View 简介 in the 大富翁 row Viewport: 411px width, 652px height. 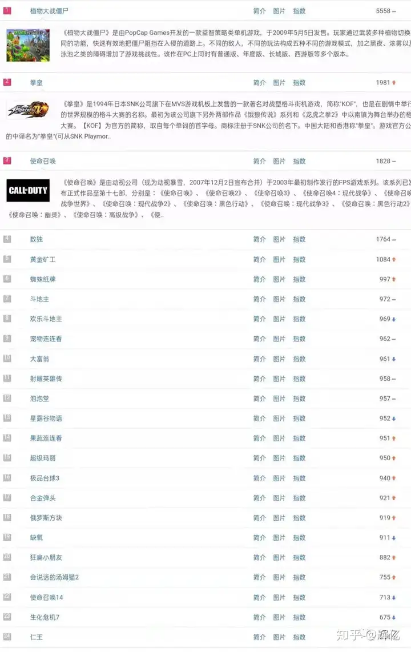259,359
